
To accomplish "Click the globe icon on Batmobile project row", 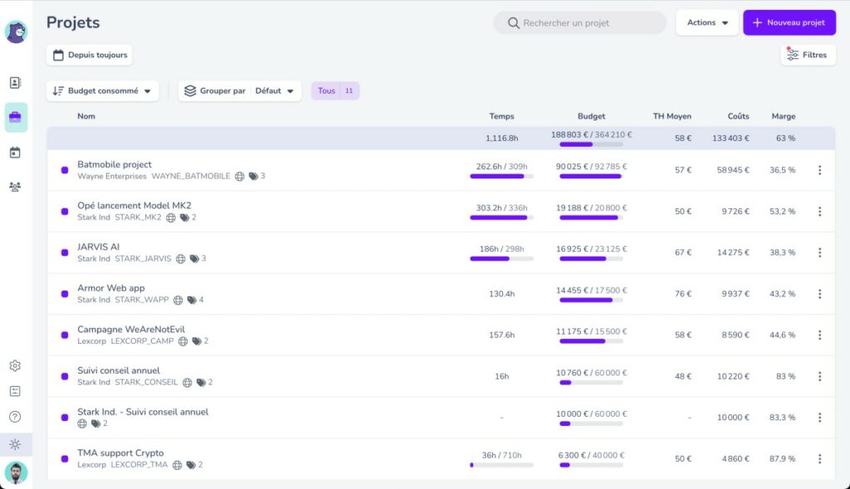I will [x=240, y=176].
